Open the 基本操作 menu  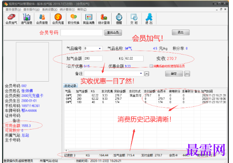[x=31, y=10]
